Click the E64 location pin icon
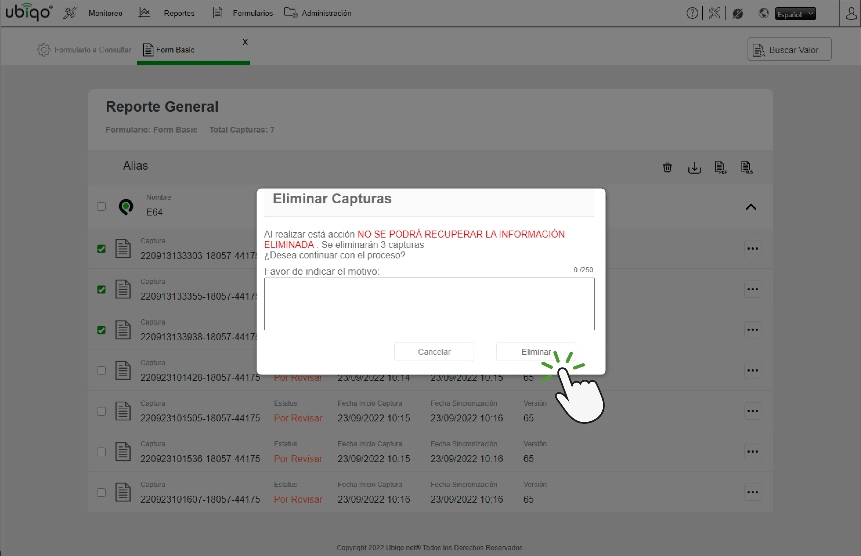Image resolution: width=861 pixels, height=556 pixels. point(126,207)
